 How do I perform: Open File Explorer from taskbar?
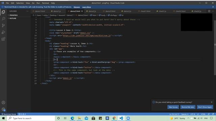tap(79, 118)
